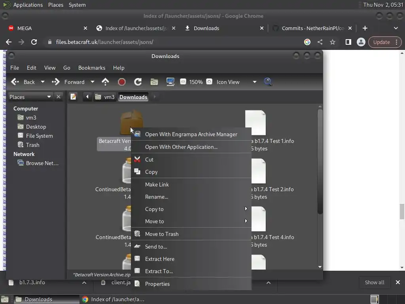Open Trash in the Places sidebar
The height and width of the screenshot is (304, 405).
tap(32, 145)
